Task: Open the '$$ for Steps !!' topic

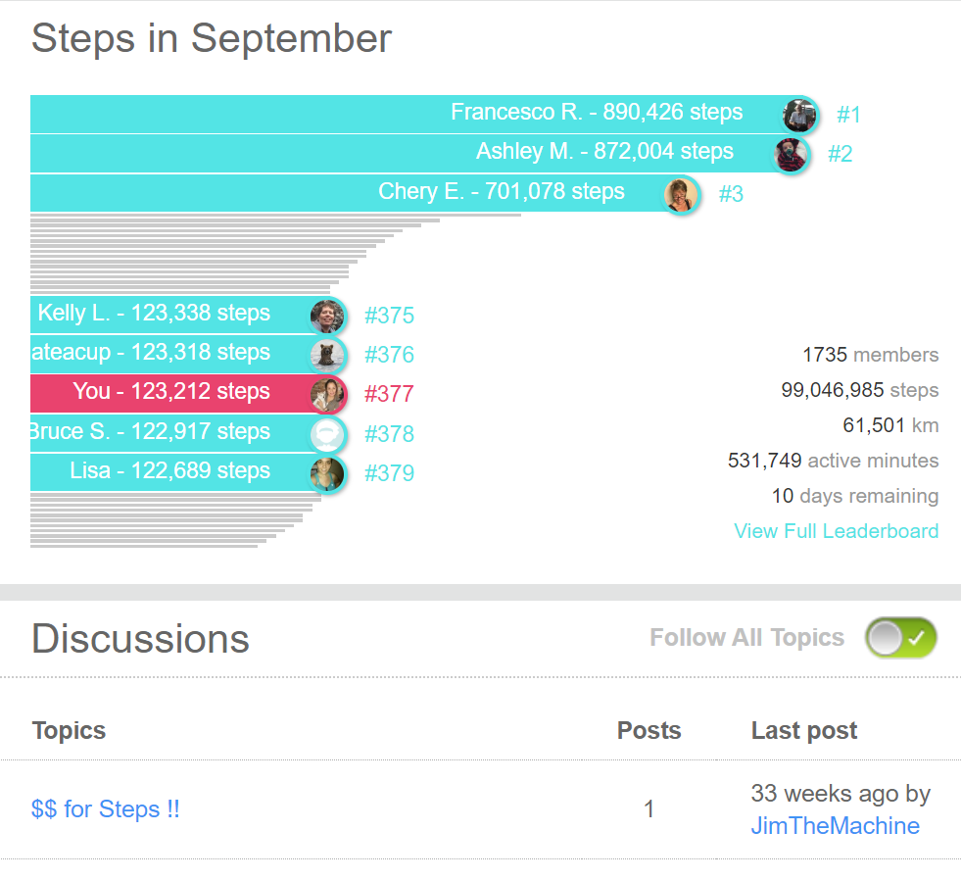Action: point(106,809)
